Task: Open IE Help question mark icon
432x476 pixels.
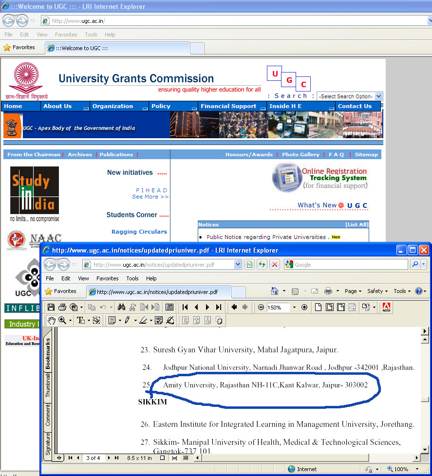Action: point(419,291)
